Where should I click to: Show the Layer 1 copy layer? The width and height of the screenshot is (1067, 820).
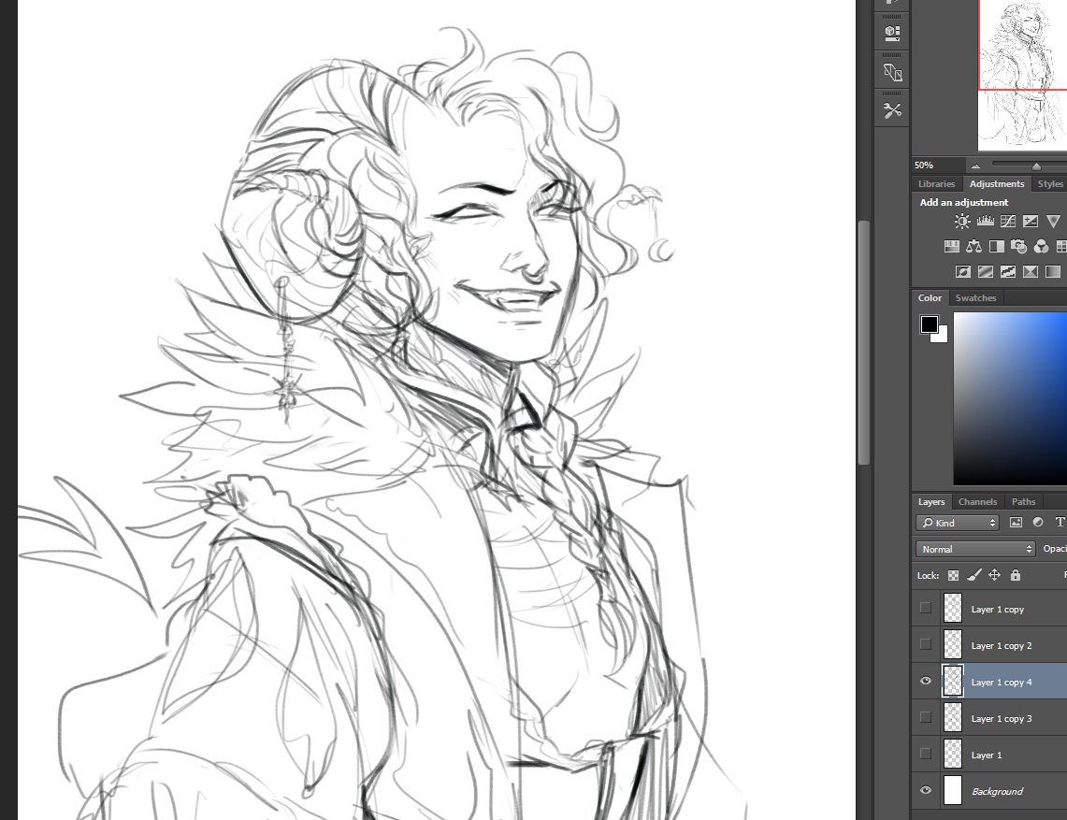click(x=926, y=608)
